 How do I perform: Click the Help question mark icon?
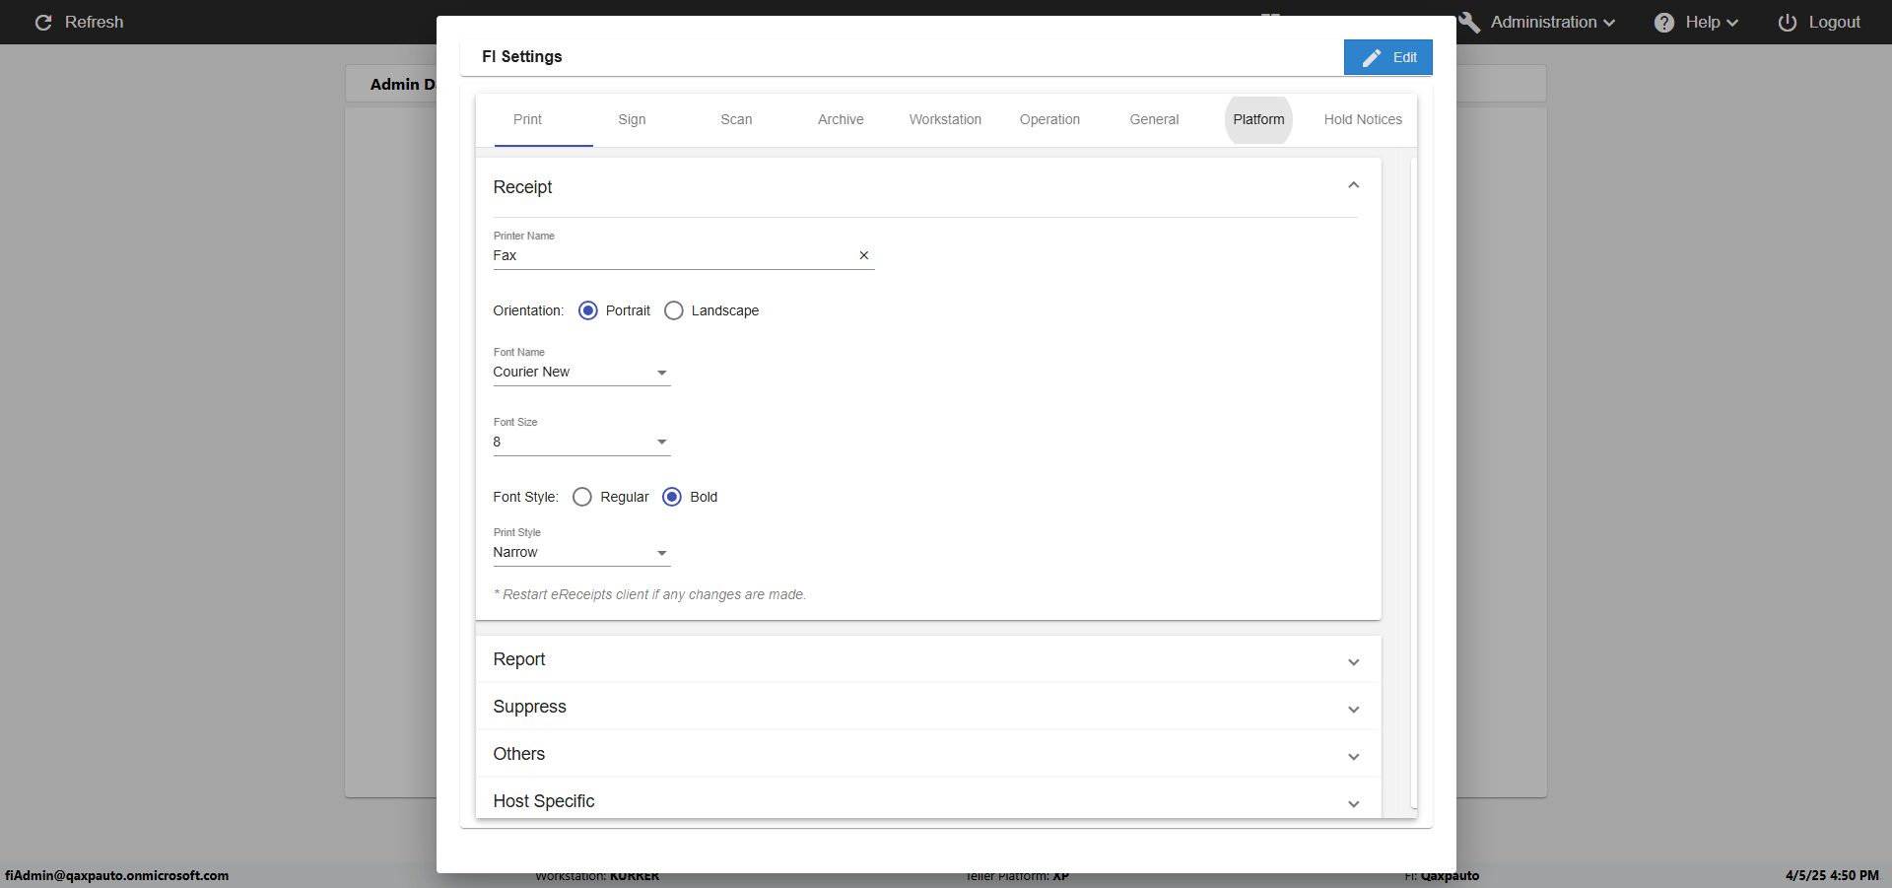1663,23
